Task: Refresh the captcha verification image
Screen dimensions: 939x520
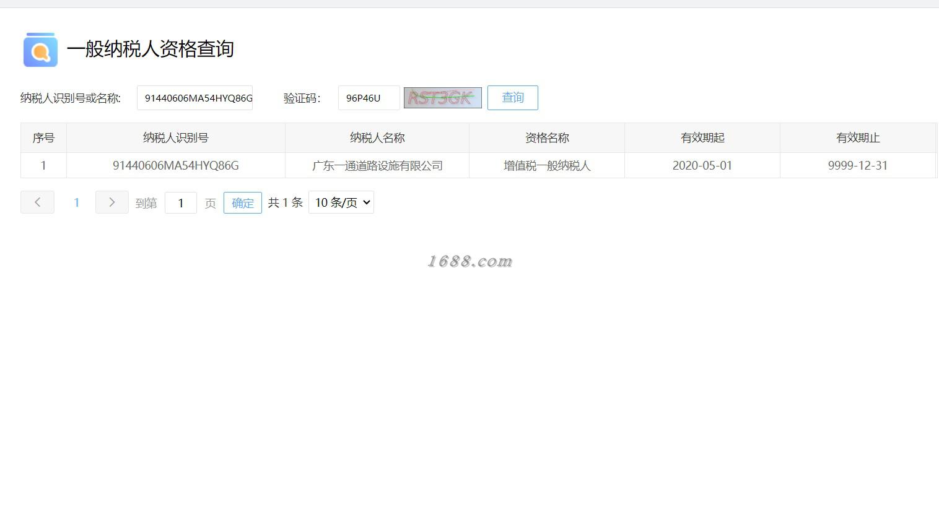Action: tap(443, 98)
